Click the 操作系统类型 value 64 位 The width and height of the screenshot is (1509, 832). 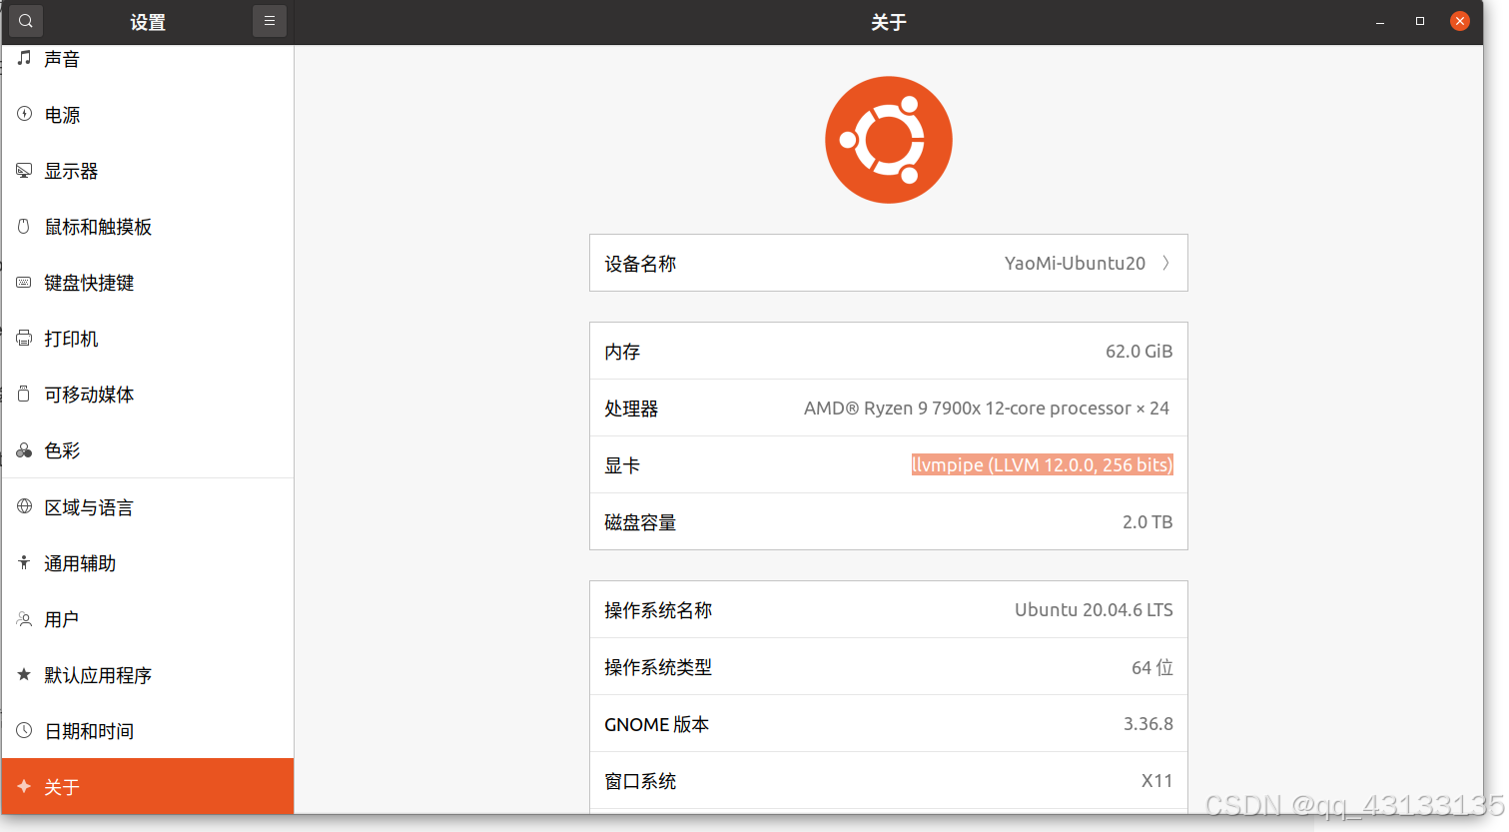coord(1152,667)
